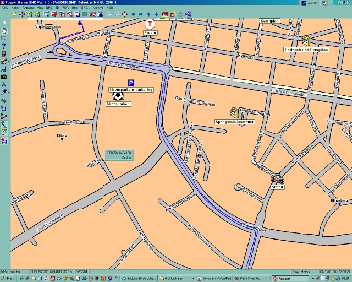Open the 3D menu
The width and height of the screenshot is (352, 282).
[57, 8]
